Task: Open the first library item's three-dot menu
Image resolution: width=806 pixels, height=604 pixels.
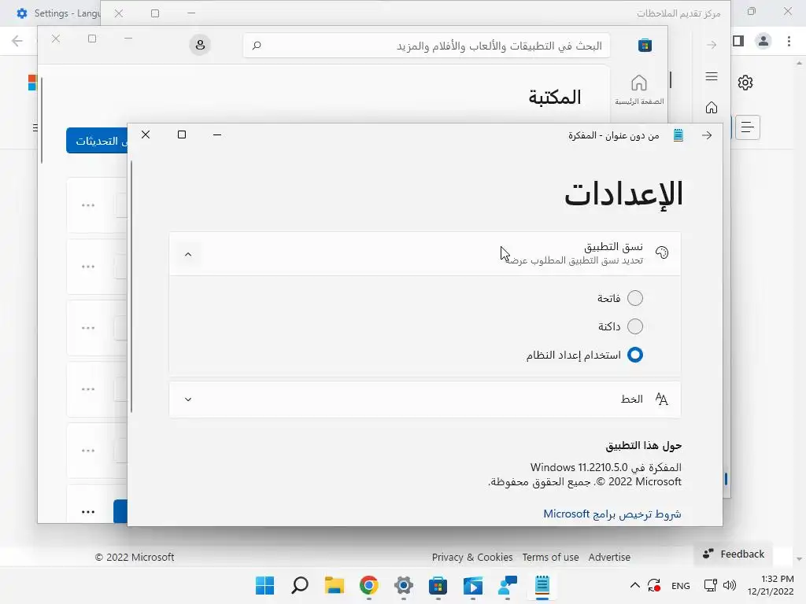Action: click(88, 205)
